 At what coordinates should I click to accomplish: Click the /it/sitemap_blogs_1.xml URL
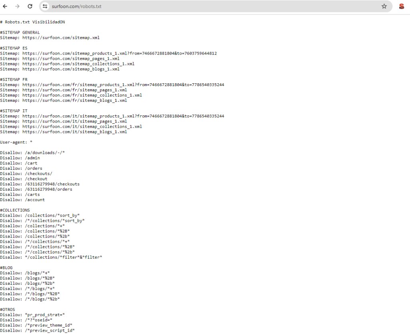pyautogui.click(x=74, y=132)
